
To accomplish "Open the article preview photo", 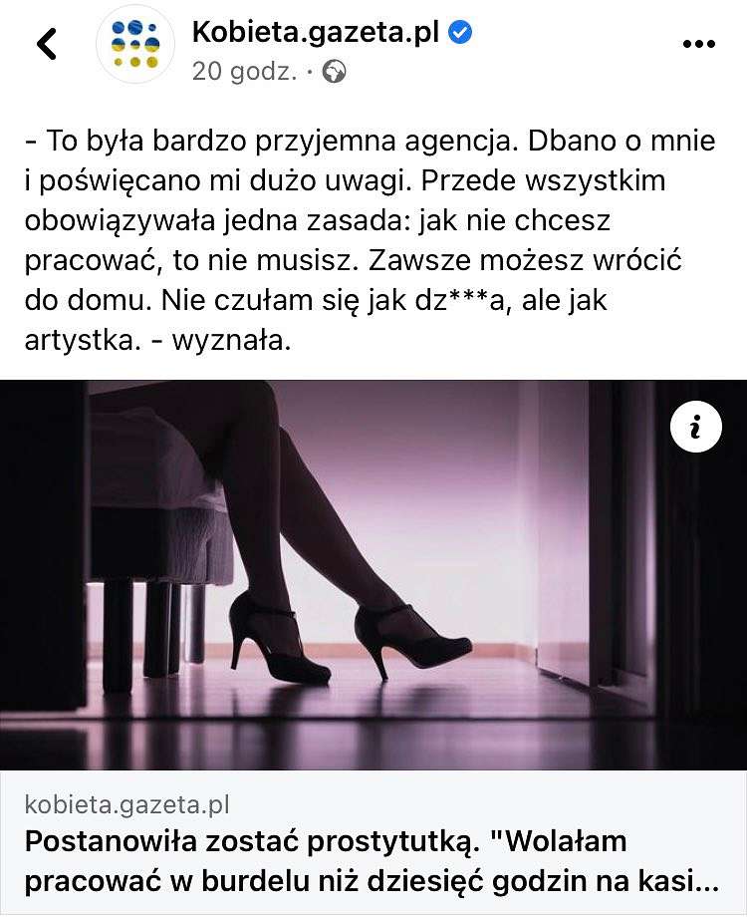I will pos(373,575).
